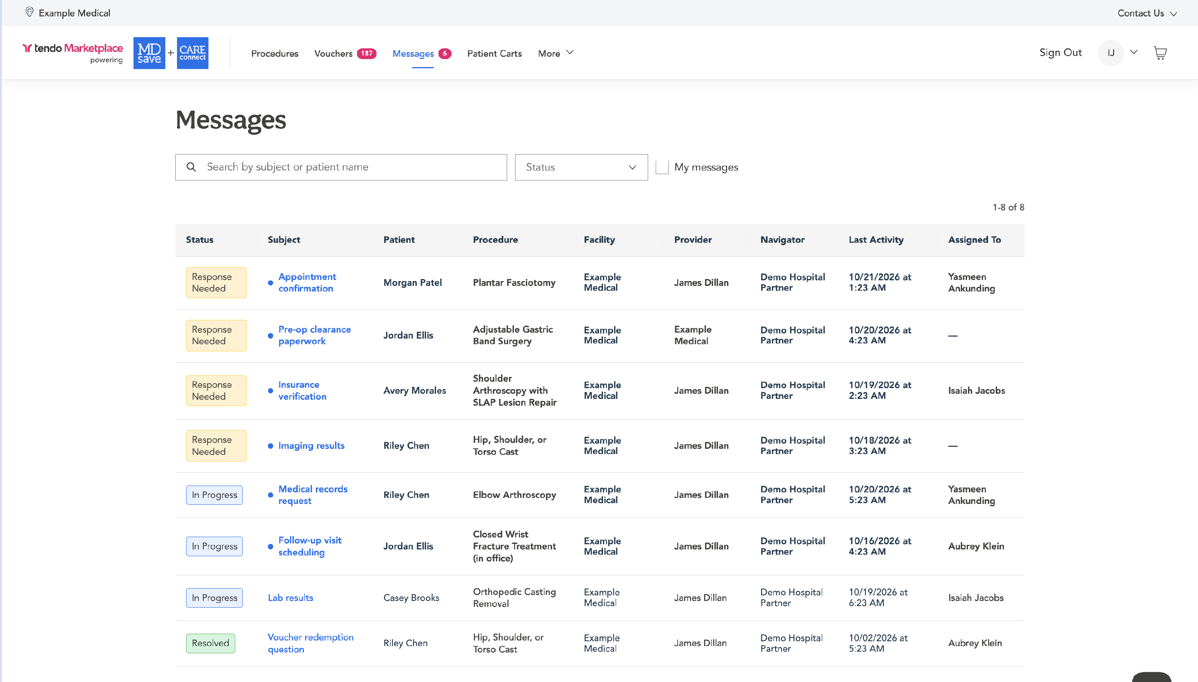Image resolution: width=1198 pixels, height=682 pixels.
Task: Click the Last Activity column header
Action: tap(876, 240)
